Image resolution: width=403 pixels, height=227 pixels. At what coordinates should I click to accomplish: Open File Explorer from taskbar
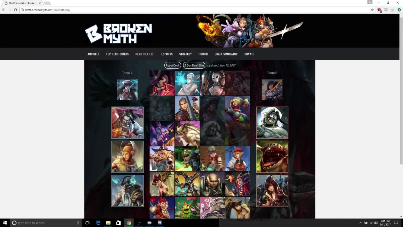point(108,223)
